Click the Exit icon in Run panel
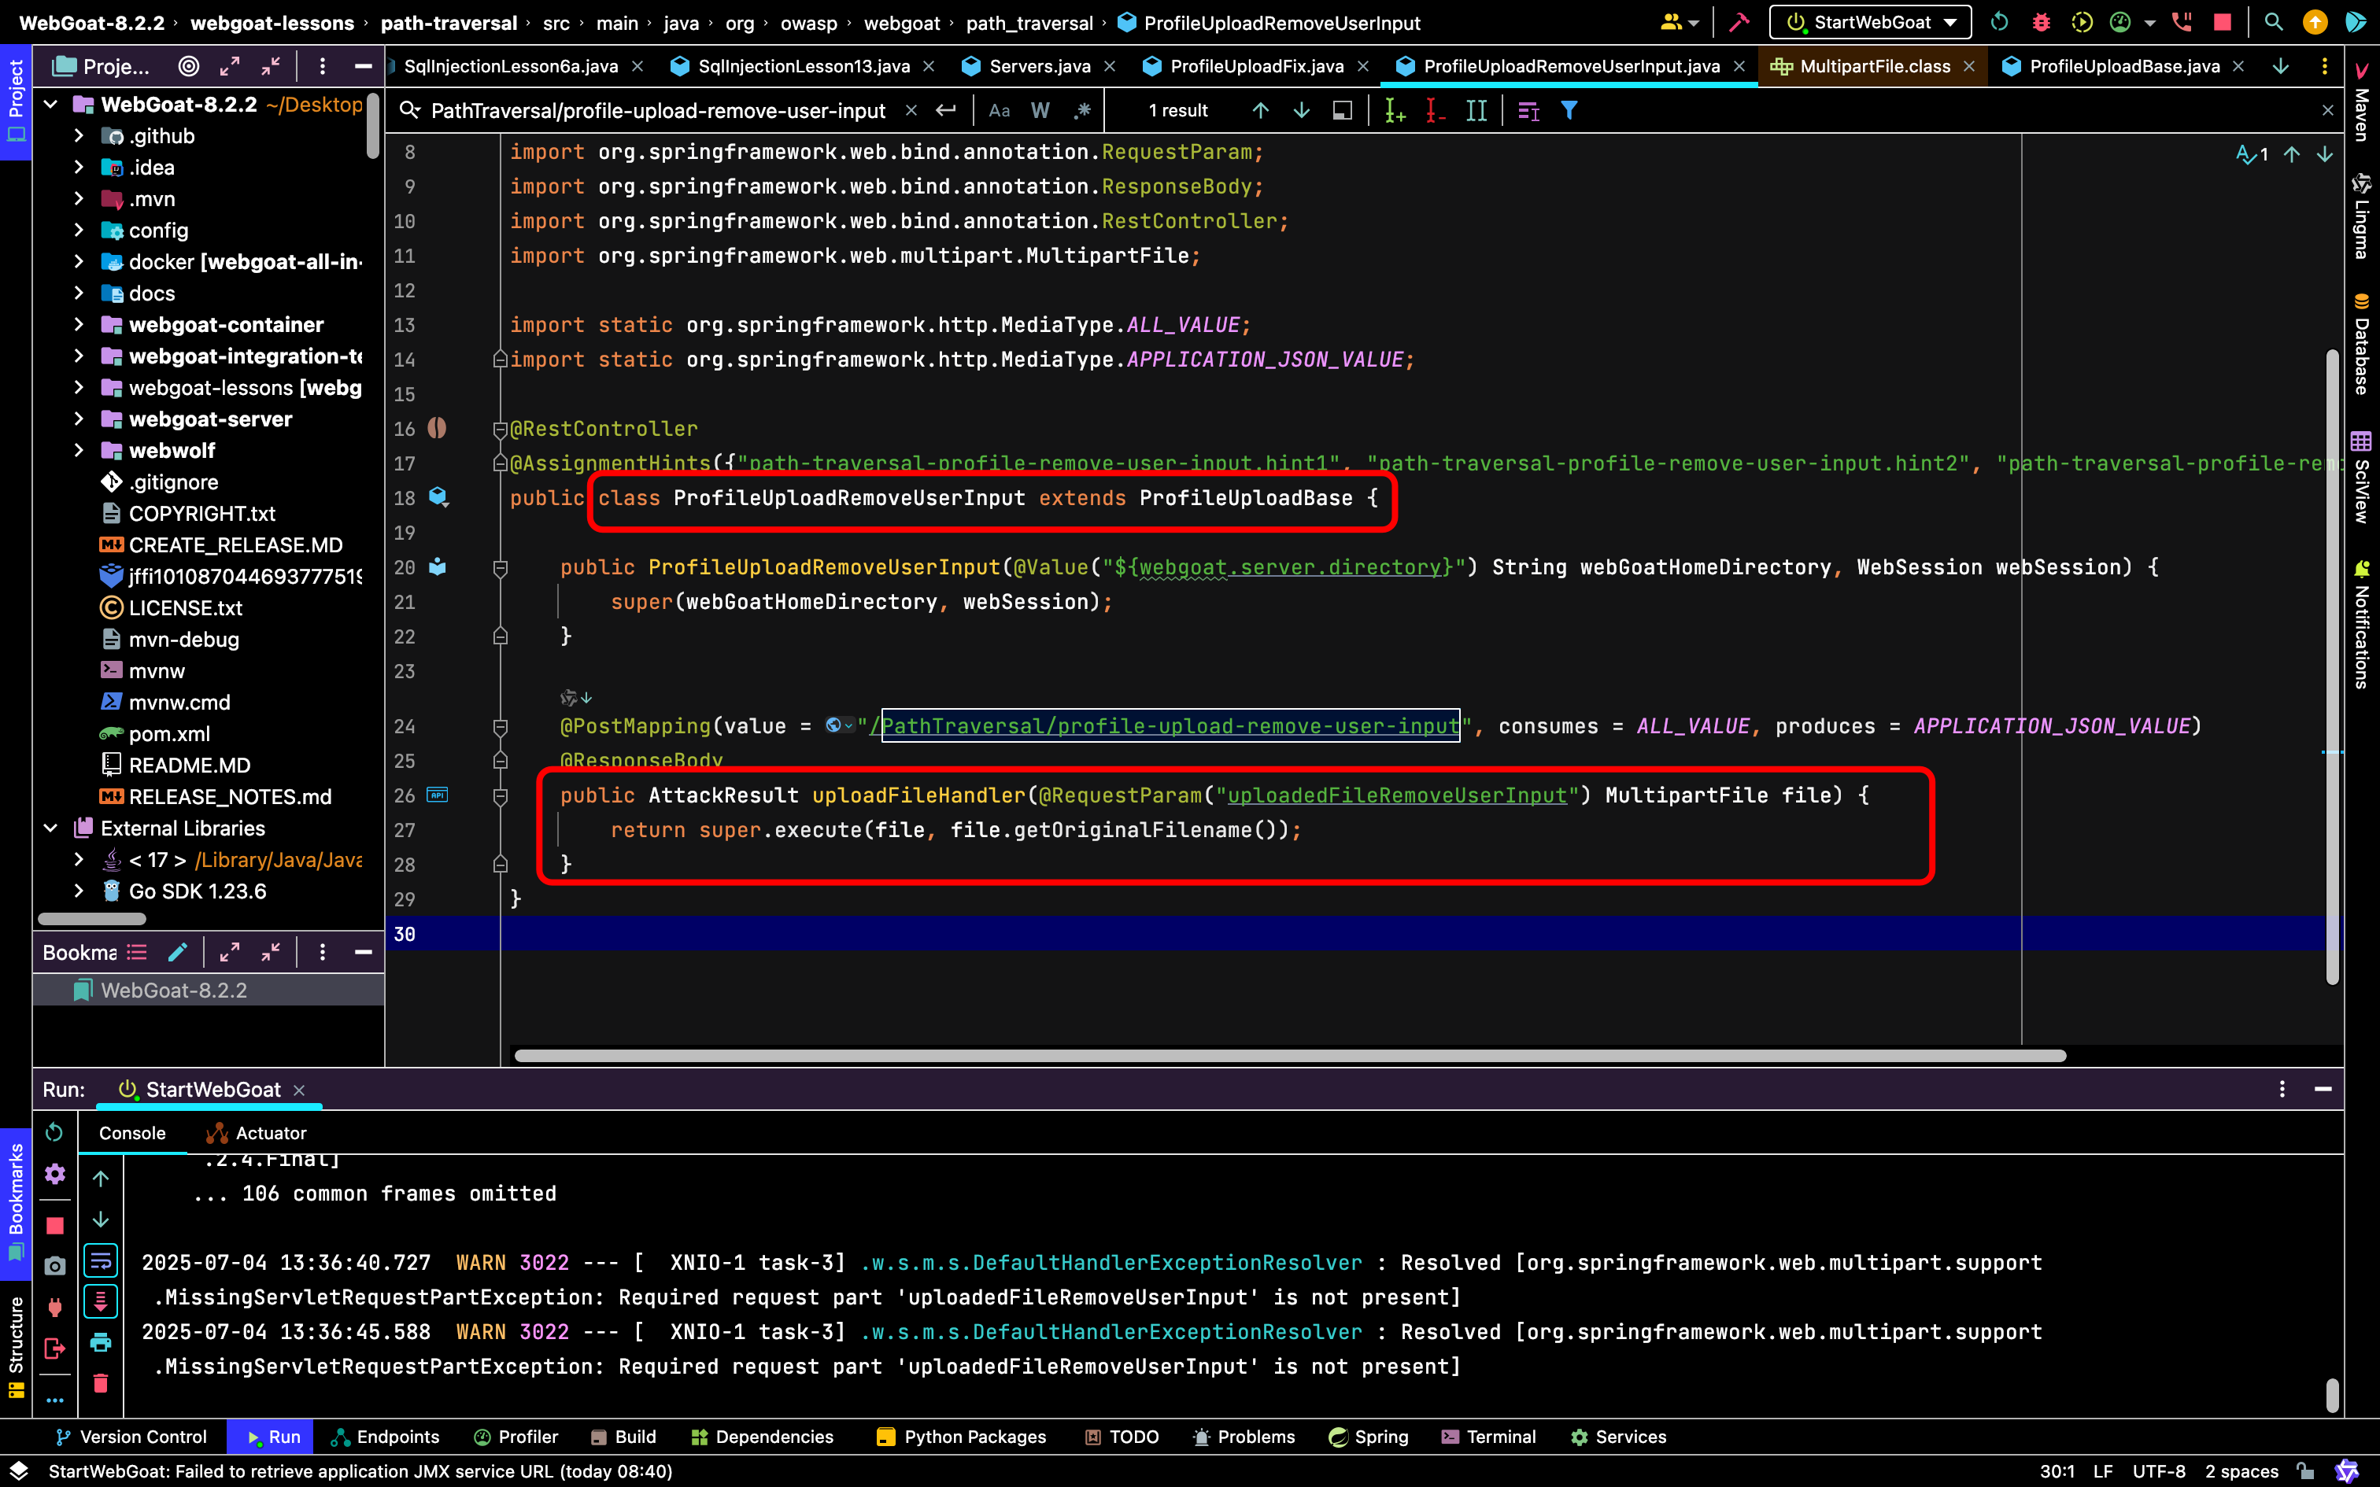This screenshot has width=2380, height=1487. pyautogui.click(x=55, y=1347)
